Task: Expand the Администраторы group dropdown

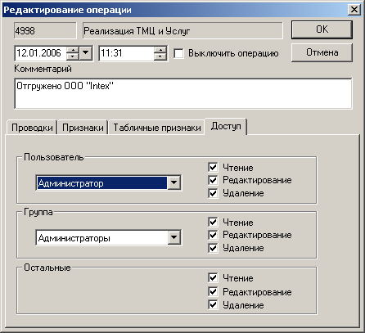Action: (x=173, y=238)
